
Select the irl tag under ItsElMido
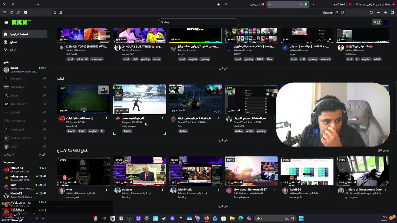pos(357,59)
